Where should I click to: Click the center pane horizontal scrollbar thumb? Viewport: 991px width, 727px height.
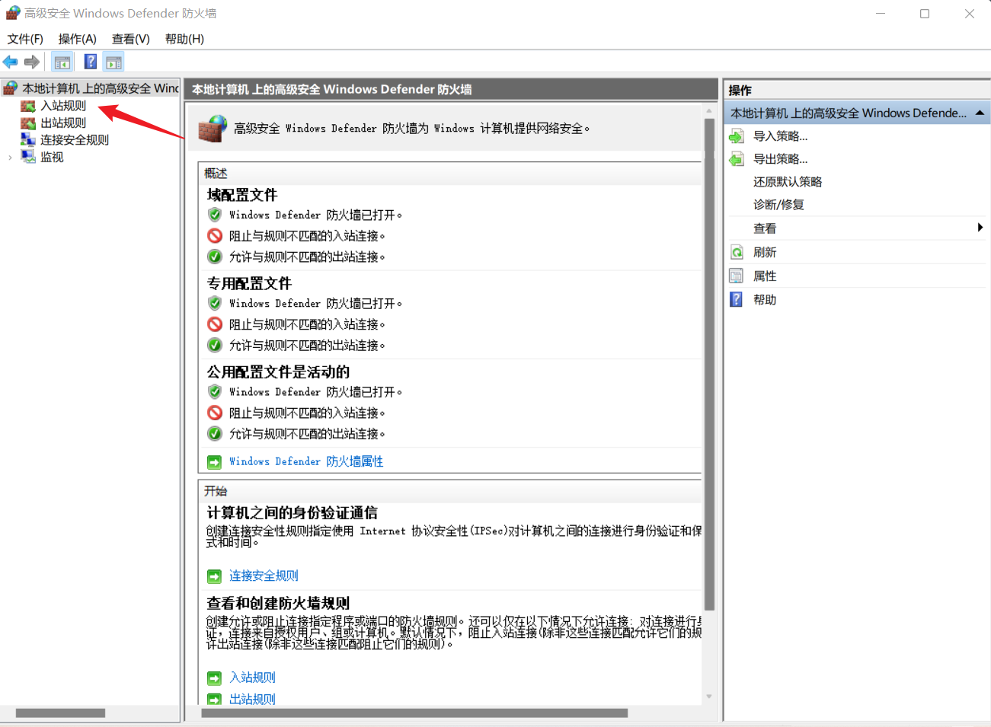414,713
